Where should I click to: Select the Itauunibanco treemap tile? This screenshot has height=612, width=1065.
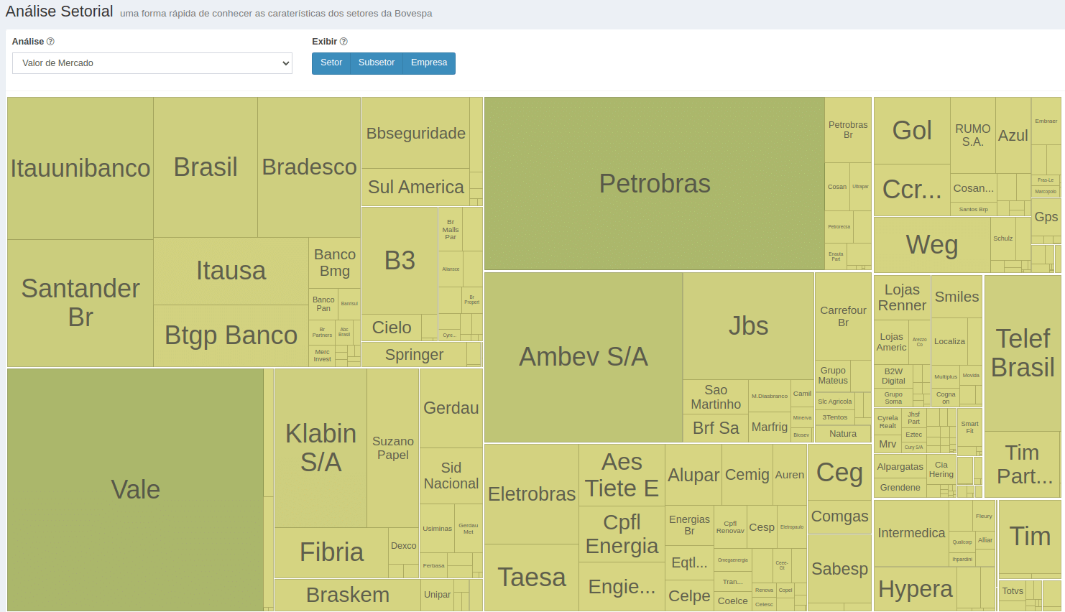(80, 168)
